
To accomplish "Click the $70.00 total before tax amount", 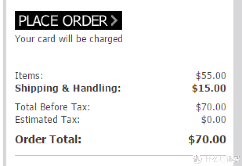I will point(211,107).
